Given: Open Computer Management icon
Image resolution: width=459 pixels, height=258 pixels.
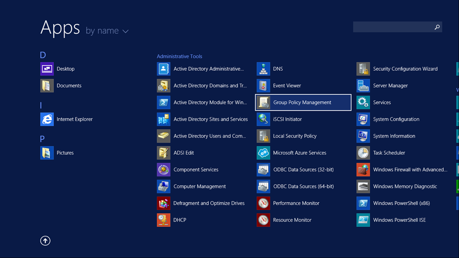Looking at the screenshot, I should click(x=163, y=186).
